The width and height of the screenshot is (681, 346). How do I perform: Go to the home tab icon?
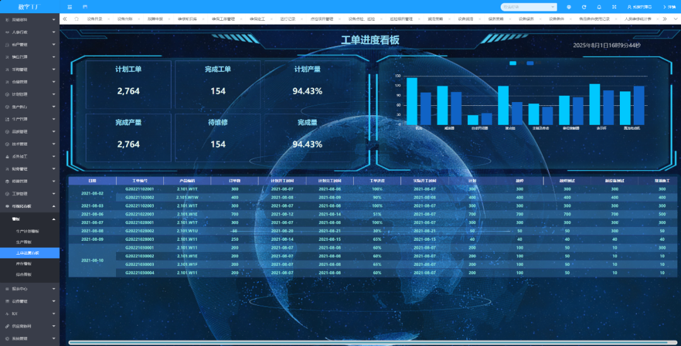76,19
